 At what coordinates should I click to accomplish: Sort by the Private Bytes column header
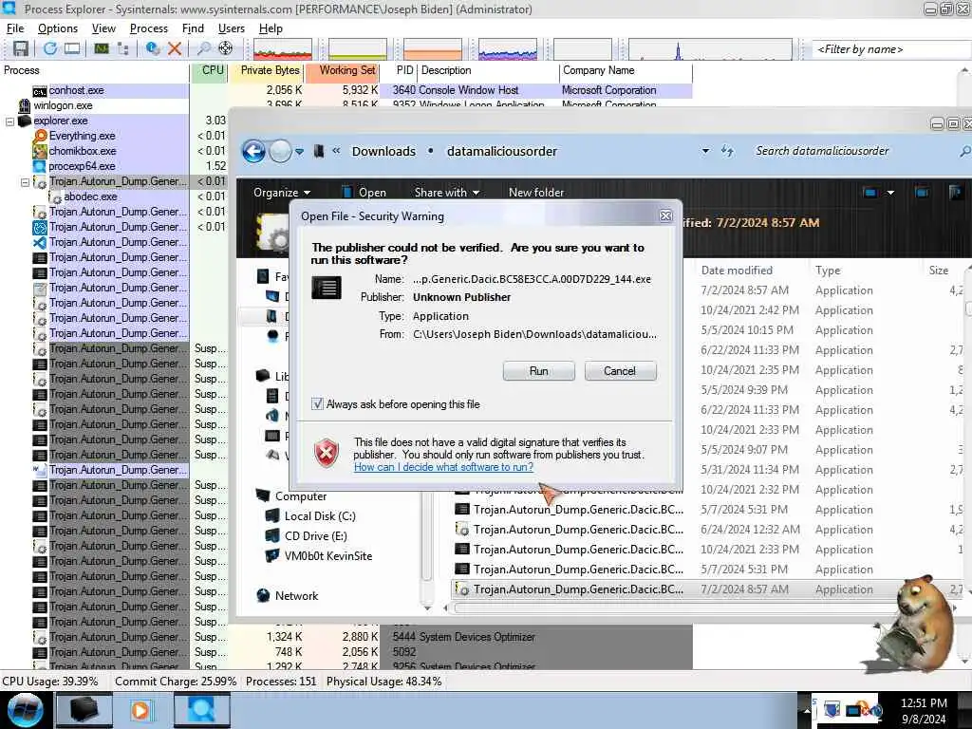[x=267, y=70]
